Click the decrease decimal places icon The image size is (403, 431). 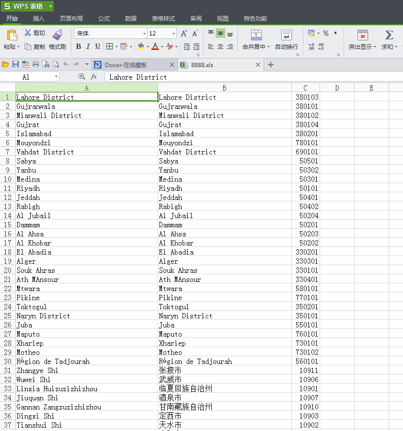click(x=321, y=47)
